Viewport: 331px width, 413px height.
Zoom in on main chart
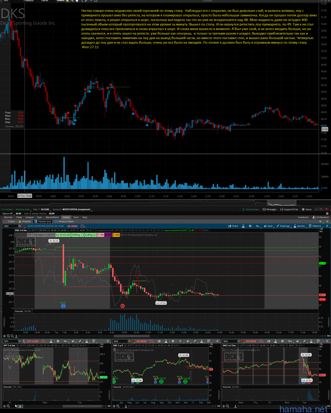point(8,336)
